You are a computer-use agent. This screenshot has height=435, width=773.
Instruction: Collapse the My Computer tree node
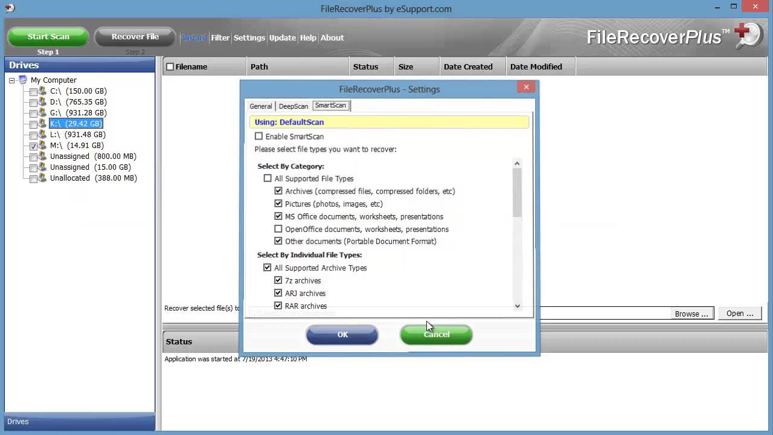click(11, 80)
